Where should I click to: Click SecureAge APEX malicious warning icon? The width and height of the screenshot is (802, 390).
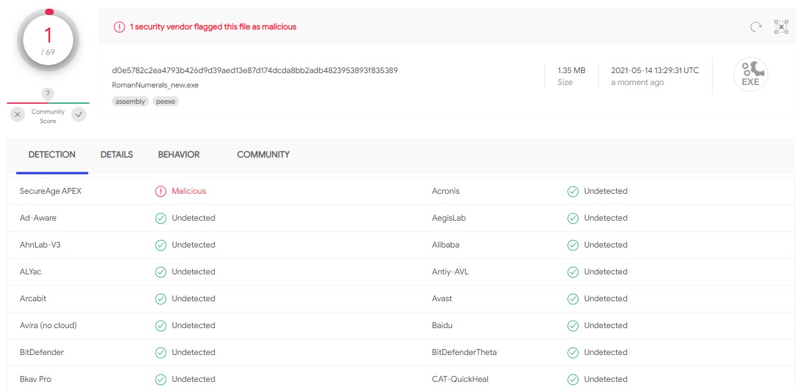pos(161,191)
